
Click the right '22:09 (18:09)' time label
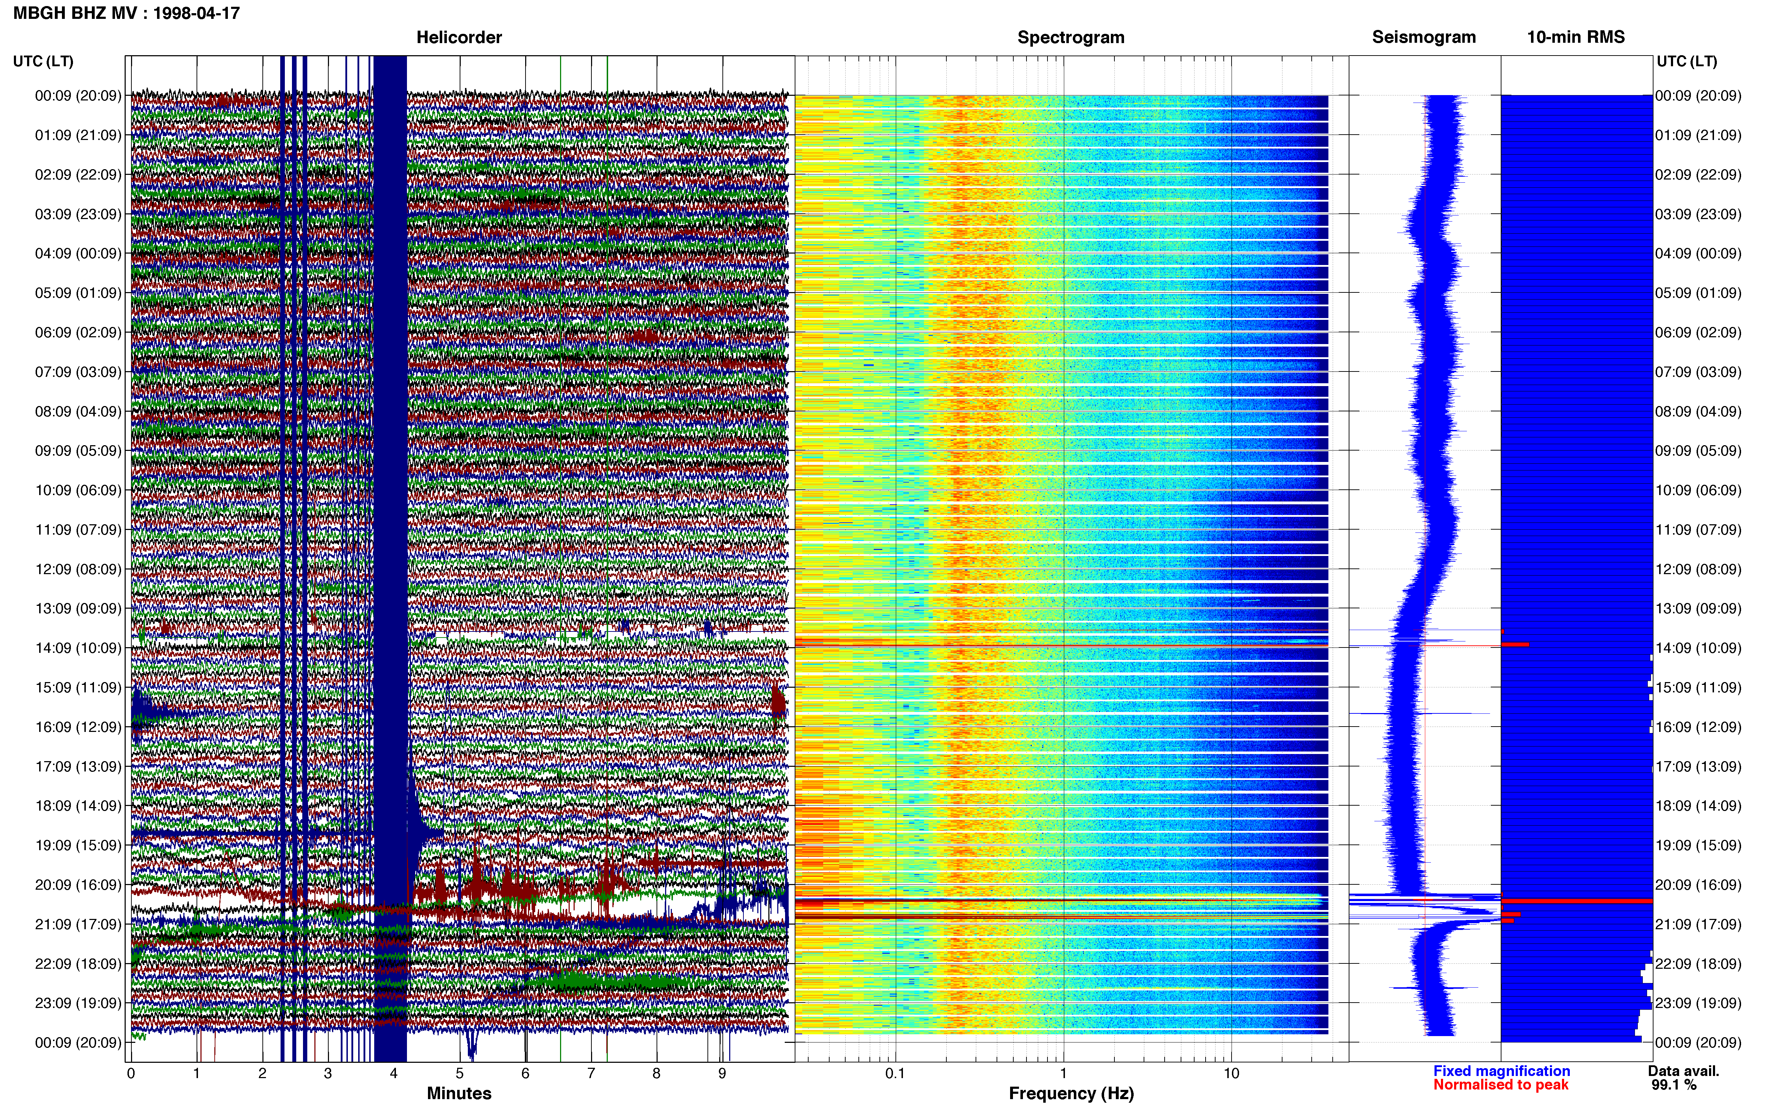1698,964
